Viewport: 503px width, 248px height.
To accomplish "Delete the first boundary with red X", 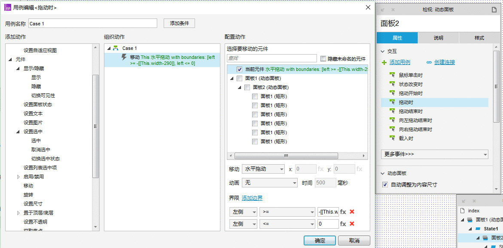I will [352, 212].
